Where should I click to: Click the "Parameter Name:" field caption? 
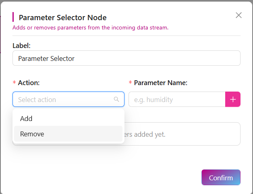161,83
